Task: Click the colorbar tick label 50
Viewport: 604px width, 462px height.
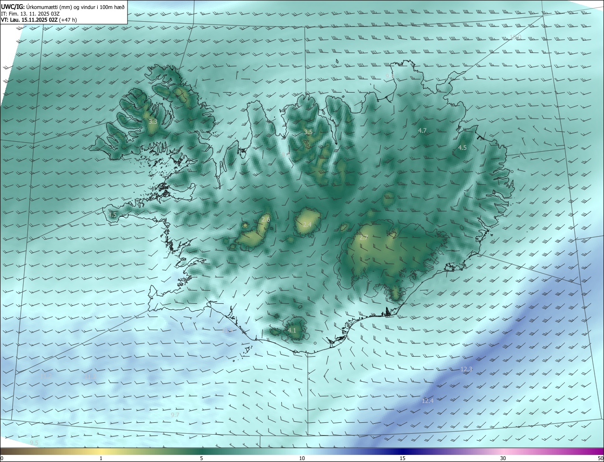Action: pos(600,458)
